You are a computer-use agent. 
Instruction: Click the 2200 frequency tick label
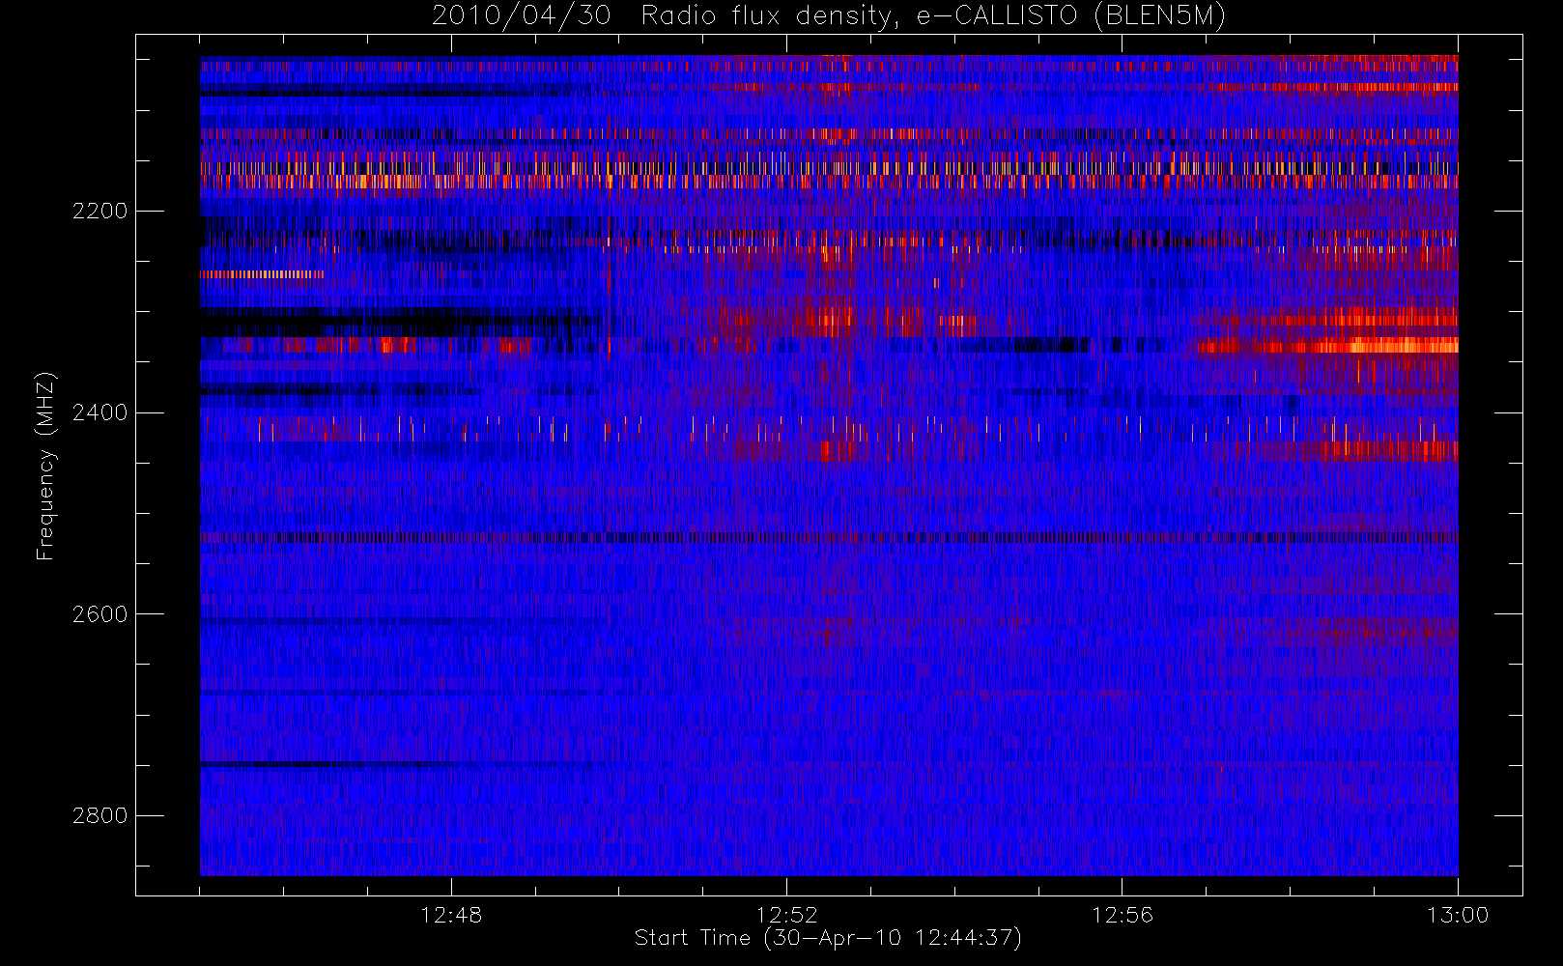pyautogui.click(x=99, y=211)
